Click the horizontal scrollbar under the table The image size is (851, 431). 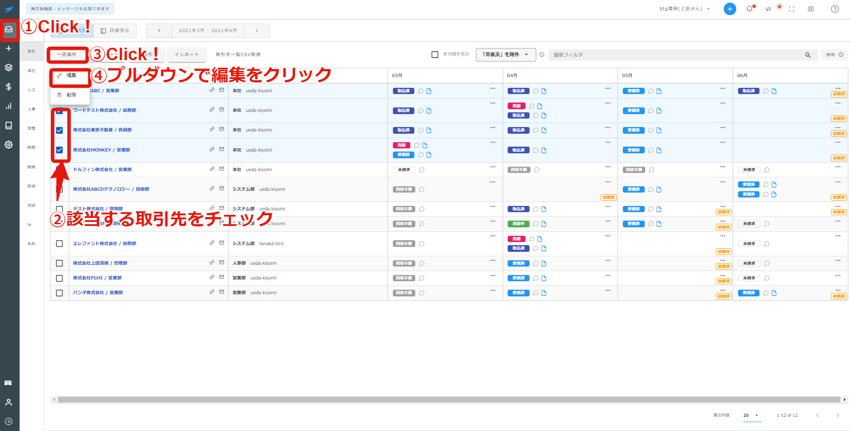click(449, 400)
